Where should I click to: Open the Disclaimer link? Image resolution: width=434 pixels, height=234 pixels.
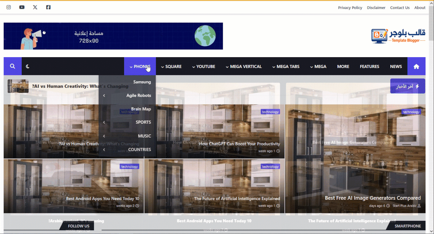pos(376,7)
